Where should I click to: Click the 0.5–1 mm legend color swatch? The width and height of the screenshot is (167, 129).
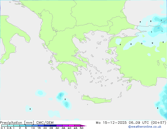coord(11,126)
